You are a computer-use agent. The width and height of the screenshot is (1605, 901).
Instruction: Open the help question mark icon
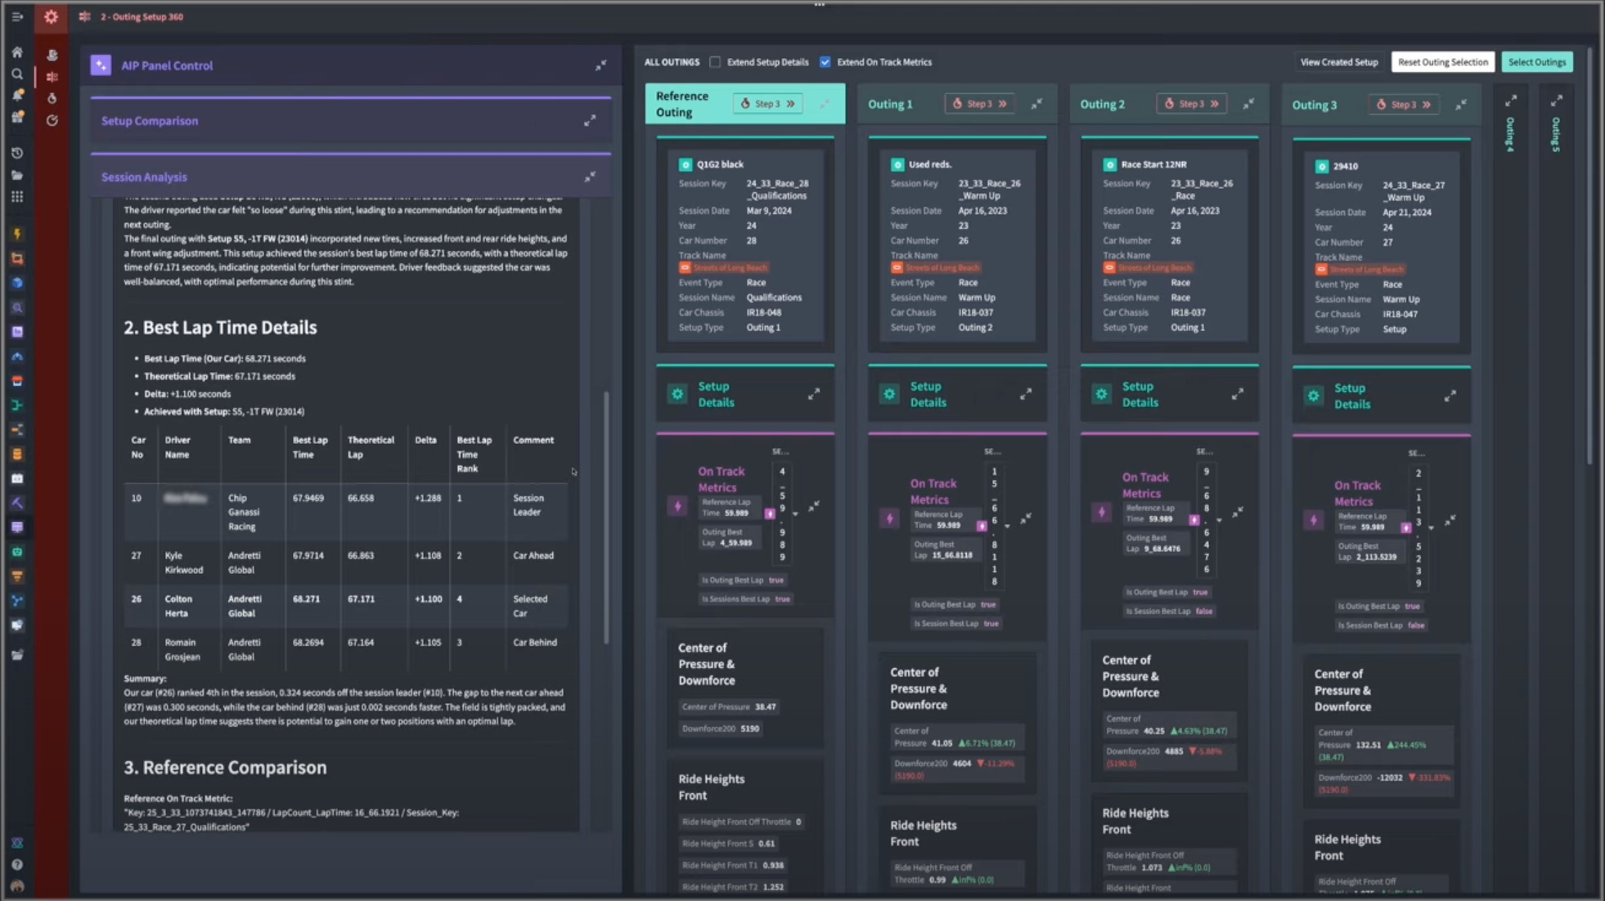16,864
